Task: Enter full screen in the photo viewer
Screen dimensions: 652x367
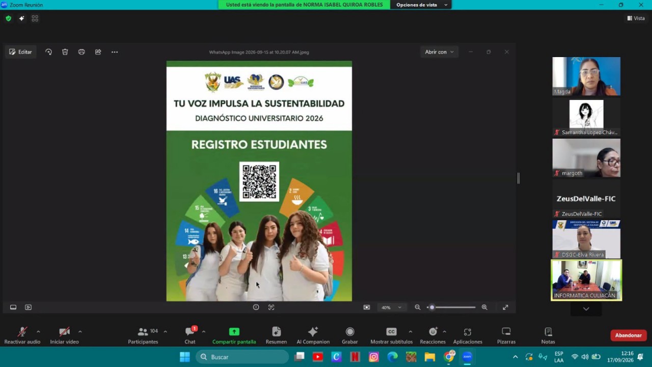Action: click(505, 307)
